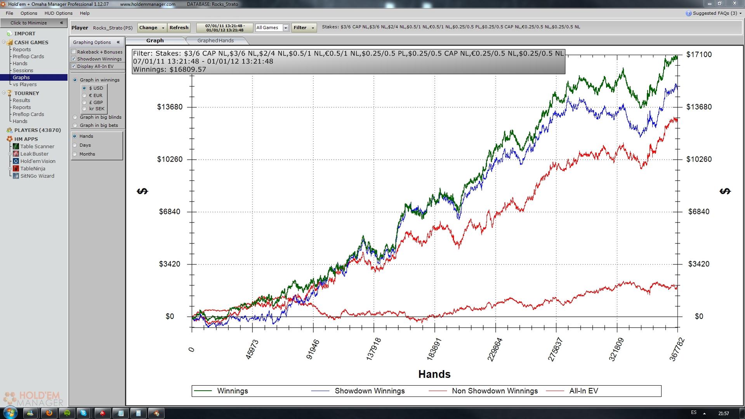The height and width of the screenshot is (419, 745).
Task: Click the blue Showdown Winnings legend line
Action: [320, 391]
